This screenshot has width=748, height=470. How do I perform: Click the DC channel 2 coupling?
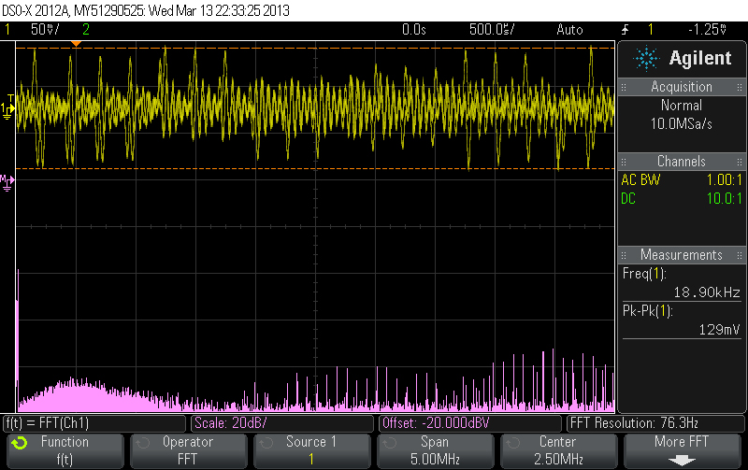(x=628, y=198)
